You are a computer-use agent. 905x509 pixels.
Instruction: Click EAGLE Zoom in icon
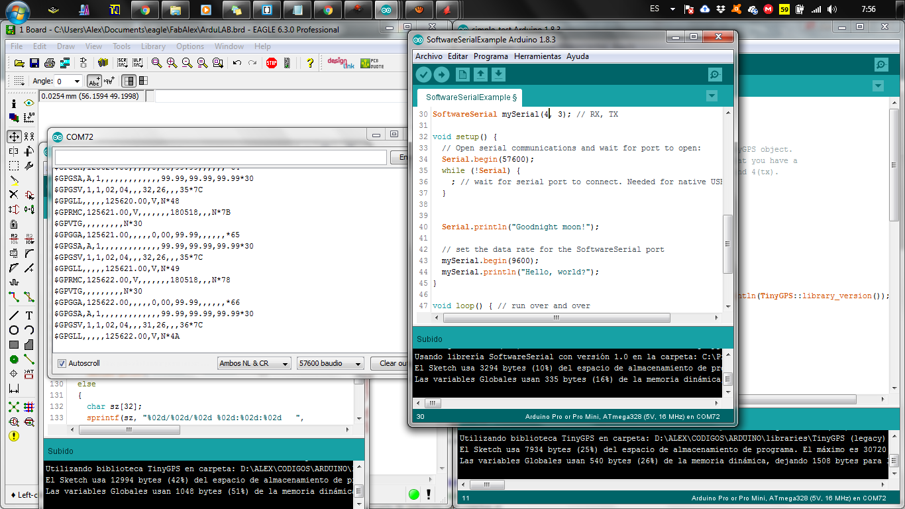click(x=172, y=63)
